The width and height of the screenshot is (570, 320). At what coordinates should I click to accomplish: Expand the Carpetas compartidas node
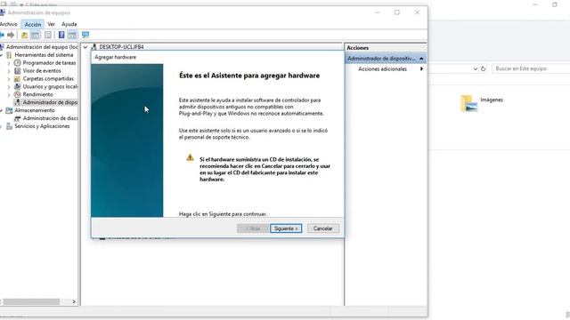tap(9, 79)
